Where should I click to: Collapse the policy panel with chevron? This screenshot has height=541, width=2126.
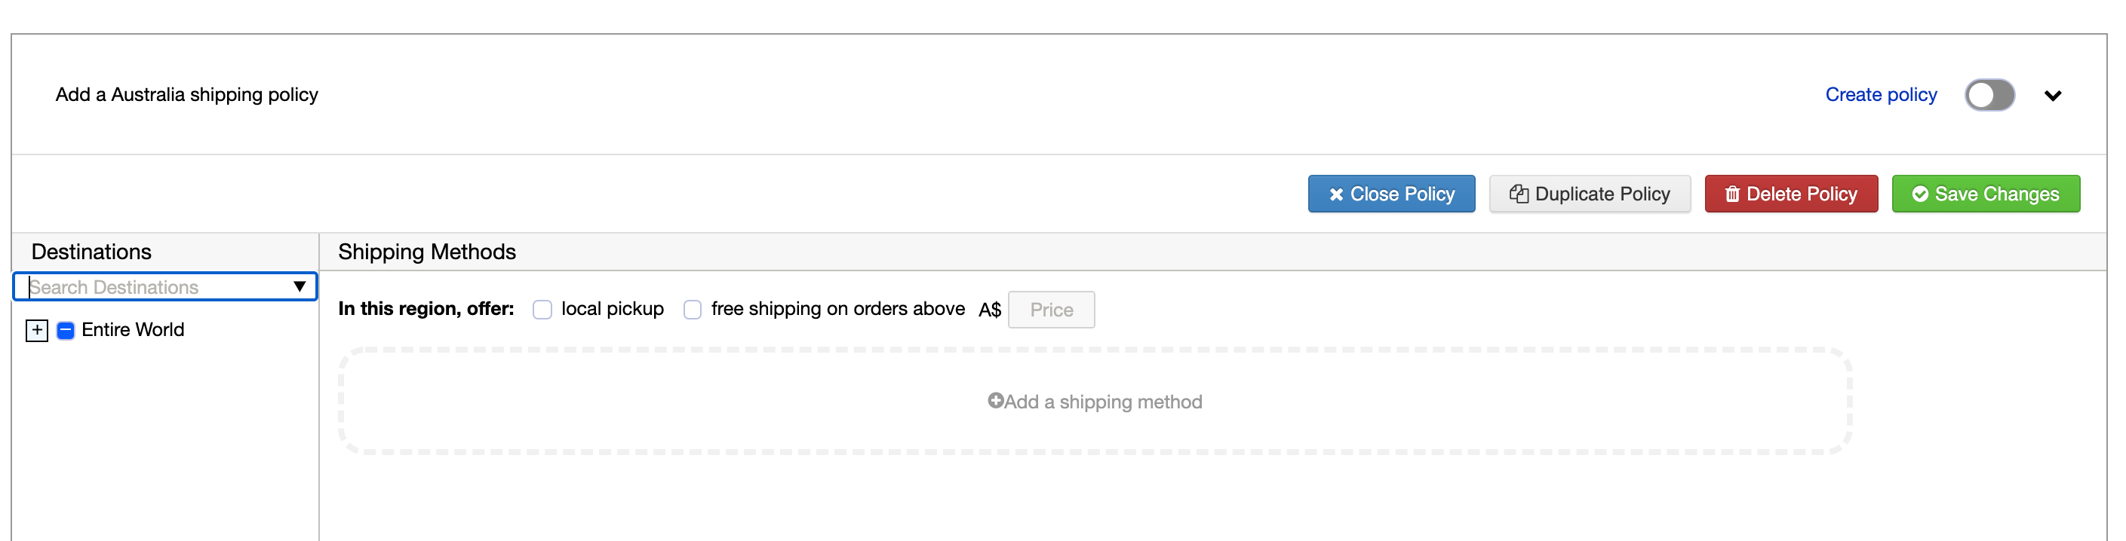click(x=2054, y=96)
